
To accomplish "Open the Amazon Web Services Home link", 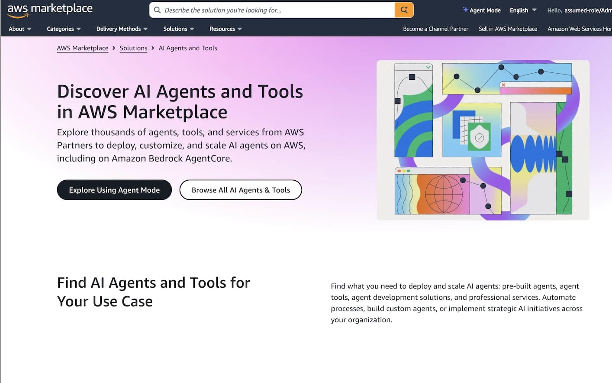I will point(580,29).
